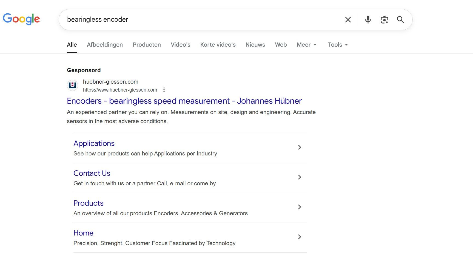Open the Contact Us sitelink
473x264 pixels.
click(92, 173)
